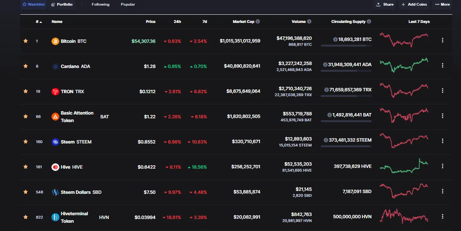Sort table by 24h change
This screenshot has width=461, height=231.
pyautogui.click(x=177, y=22)
